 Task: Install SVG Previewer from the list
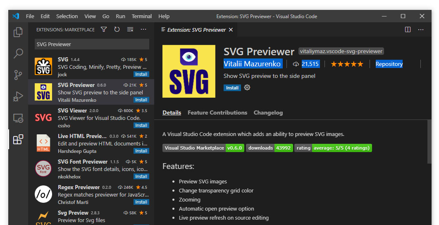(x=141, y=100)
